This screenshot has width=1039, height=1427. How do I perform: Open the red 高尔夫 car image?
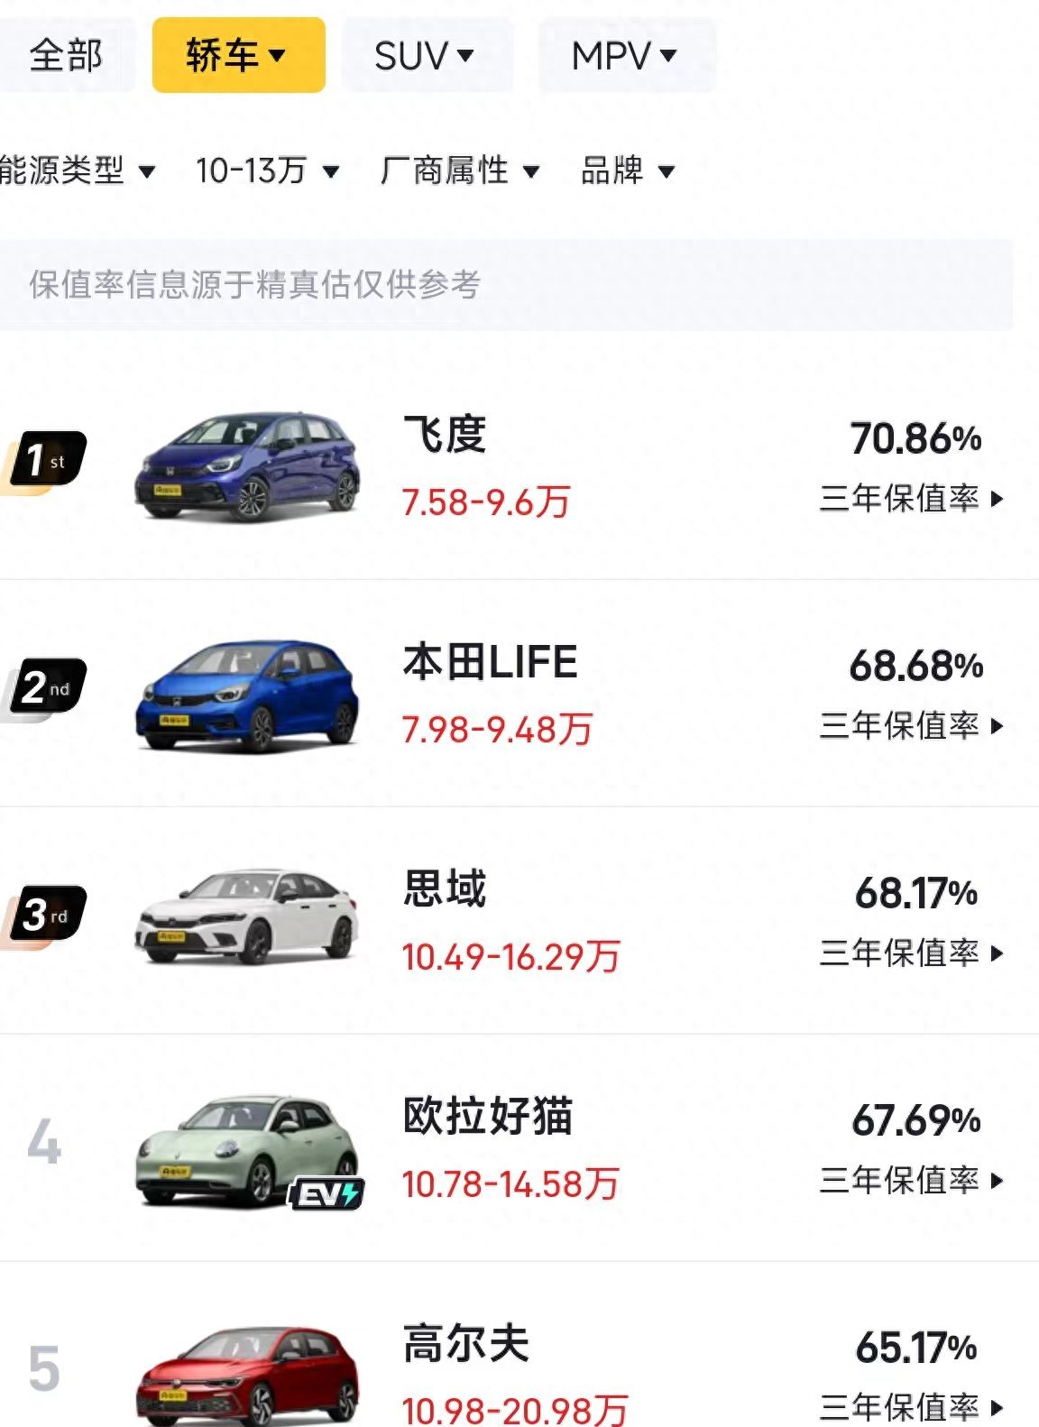coord(247,1375)
